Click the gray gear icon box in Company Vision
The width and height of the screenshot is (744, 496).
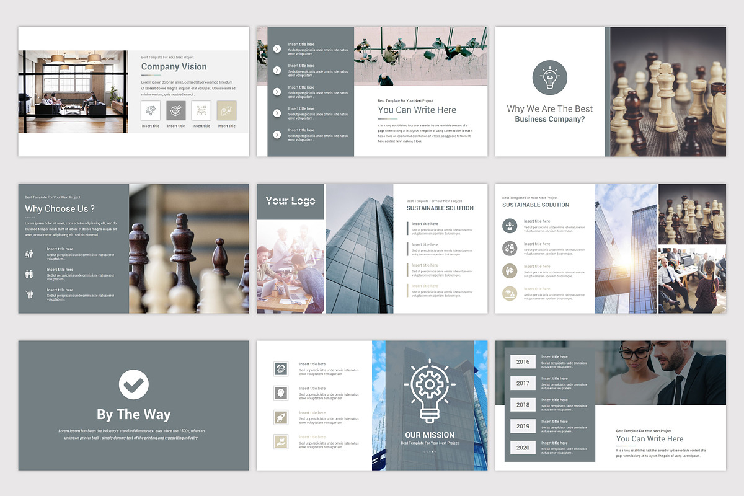point(176,111)
